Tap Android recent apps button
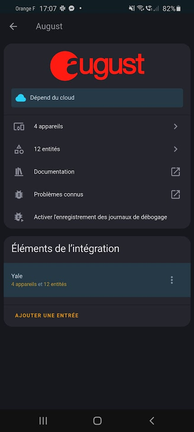The image size is (194, 432). pos(43,421)
